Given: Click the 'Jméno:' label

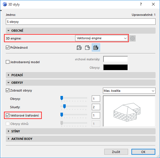Looking at the screenshot, I should click(11, 15).
